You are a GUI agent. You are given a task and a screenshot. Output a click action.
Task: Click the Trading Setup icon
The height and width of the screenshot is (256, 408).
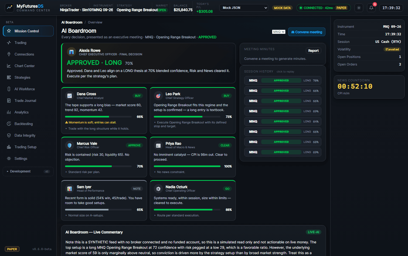point(9,147)
